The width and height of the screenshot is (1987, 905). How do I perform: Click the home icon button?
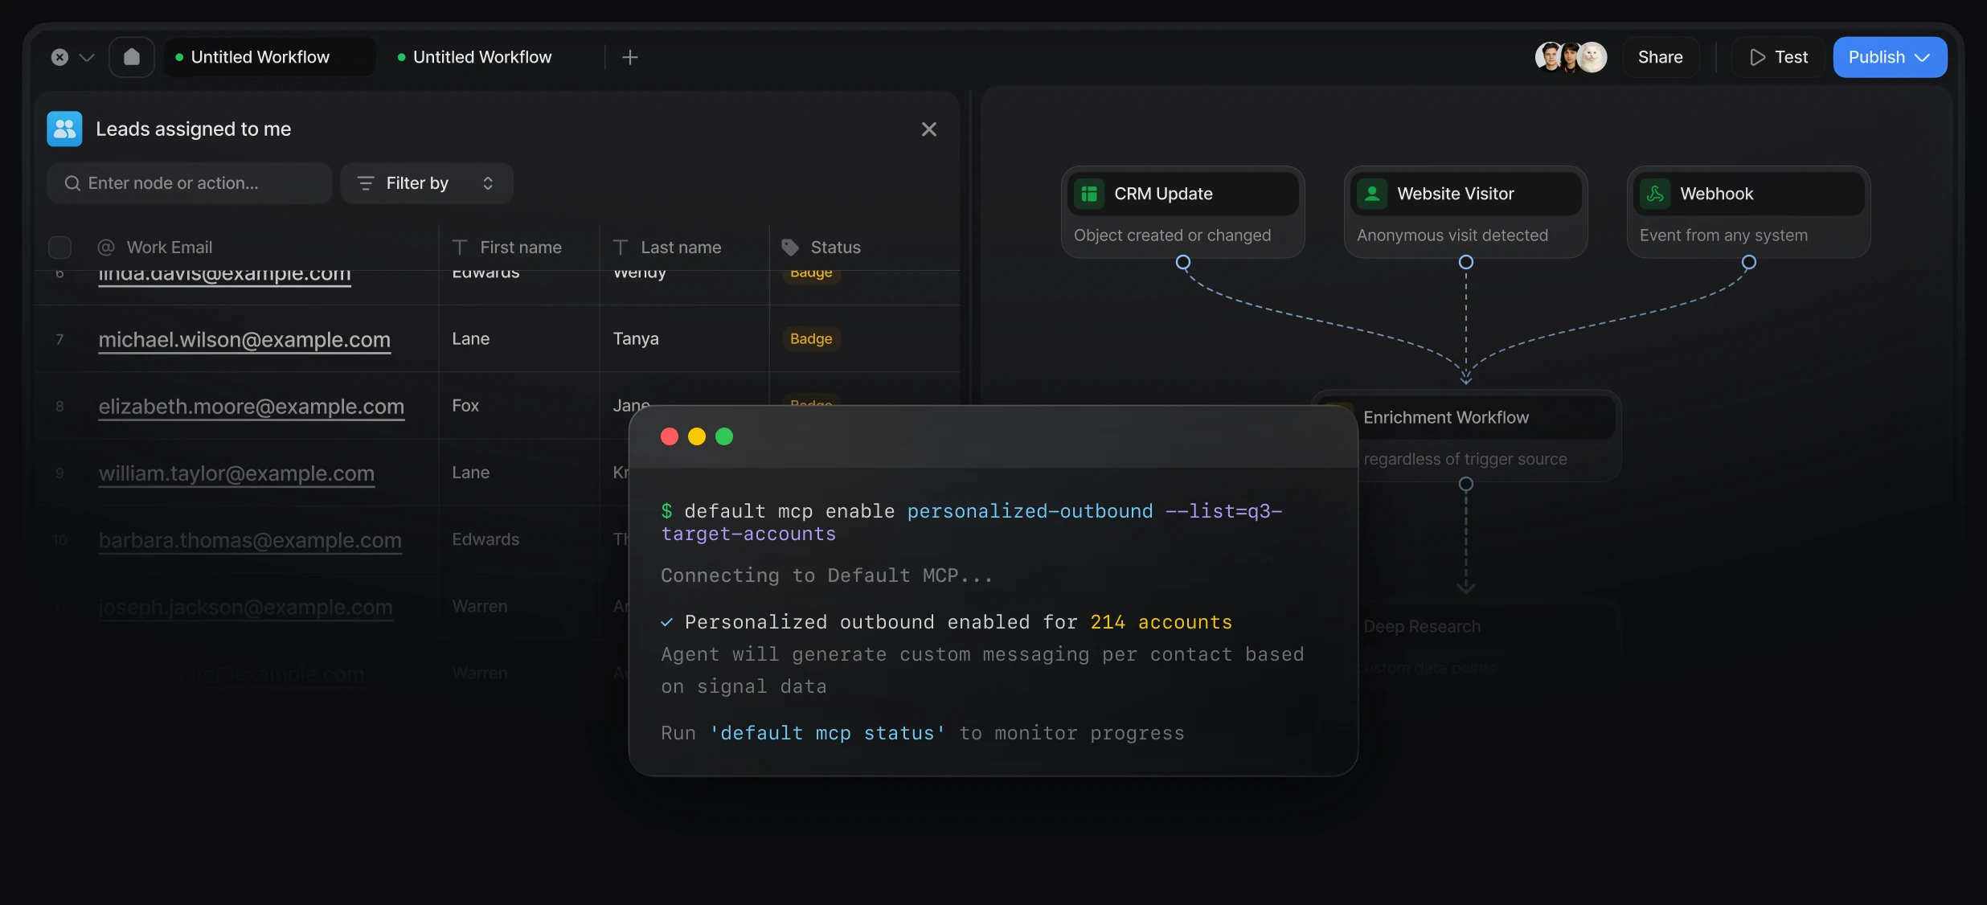[132, 57]
